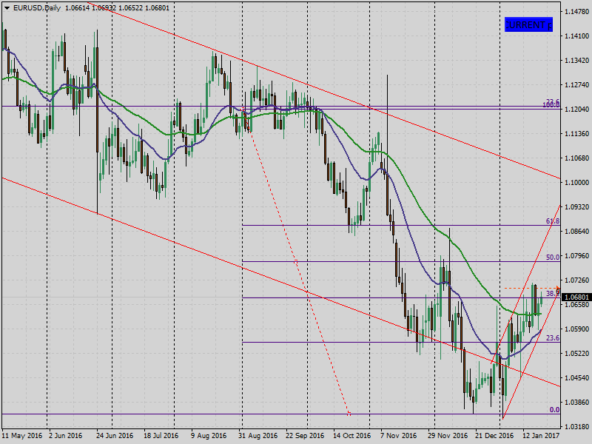Click the 9 Aug 2016 date label
Viewport: 592px width, 444px height.
pos(209,436)
